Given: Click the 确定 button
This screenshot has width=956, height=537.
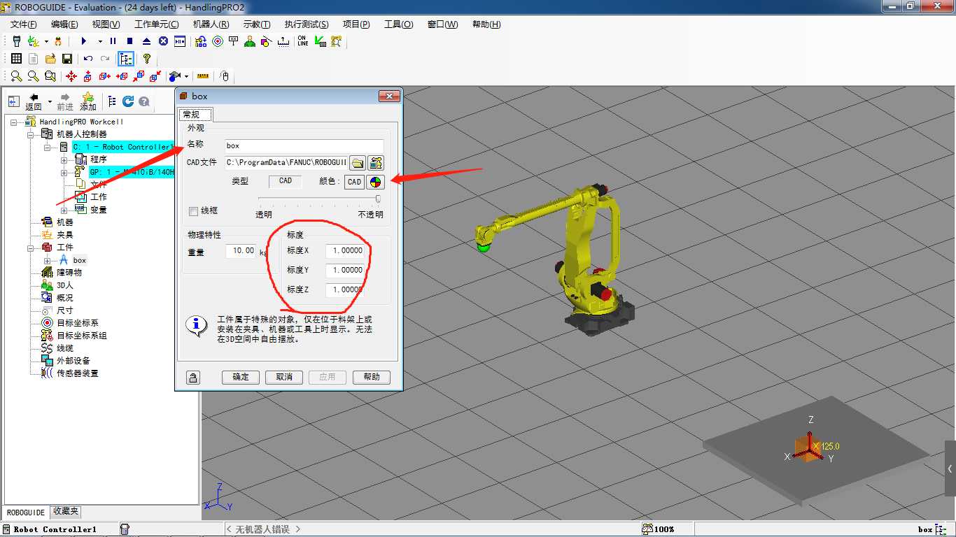Looking at the screenshot, I should tap(241, 377).
